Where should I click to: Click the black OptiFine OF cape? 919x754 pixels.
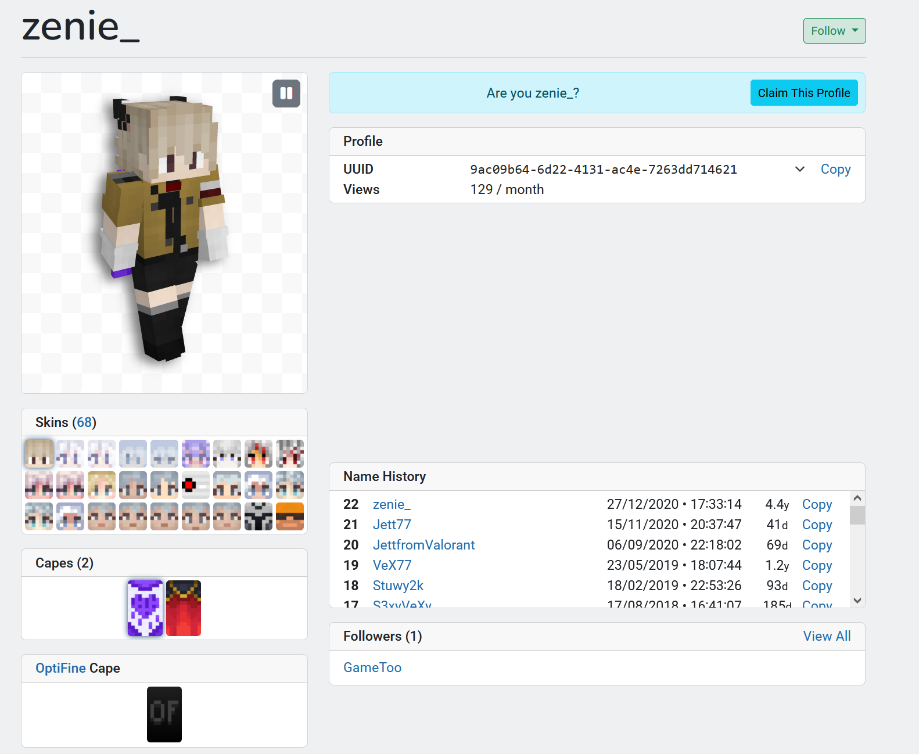[x=164, y=714]
